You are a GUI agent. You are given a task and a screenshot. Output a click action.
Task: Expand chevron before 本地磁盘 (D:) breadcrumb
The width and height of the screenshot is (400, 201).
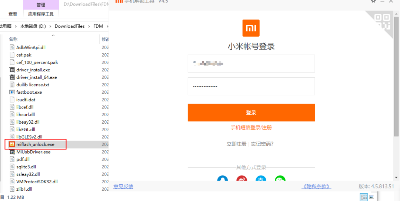coord(16,26)
